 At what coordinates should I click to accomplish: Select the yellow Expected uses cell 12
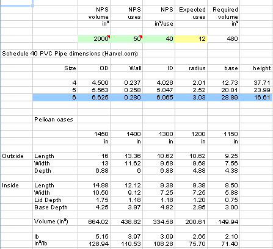(191, 38)
